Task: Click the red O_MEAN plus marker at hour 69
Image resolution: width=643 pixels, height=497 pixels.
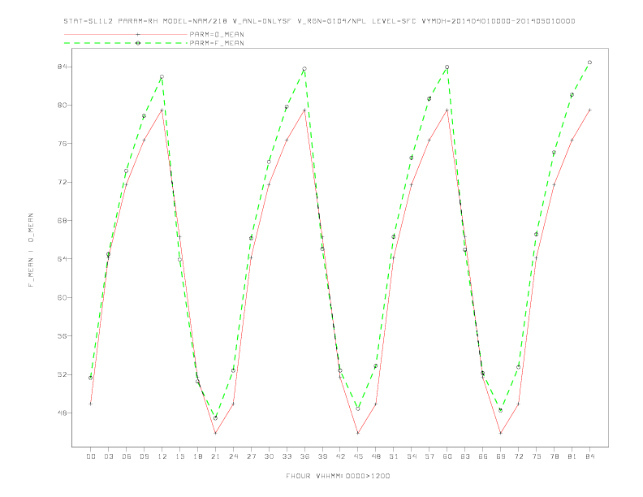Action: pos(501,433)
